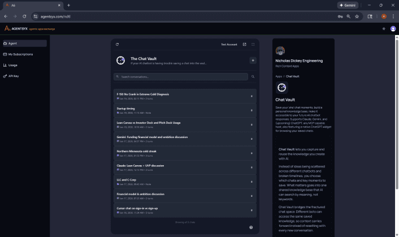Click trash icon on Startup timing row
This screenshot has height=237, width=399.
[x=251, y=110]
